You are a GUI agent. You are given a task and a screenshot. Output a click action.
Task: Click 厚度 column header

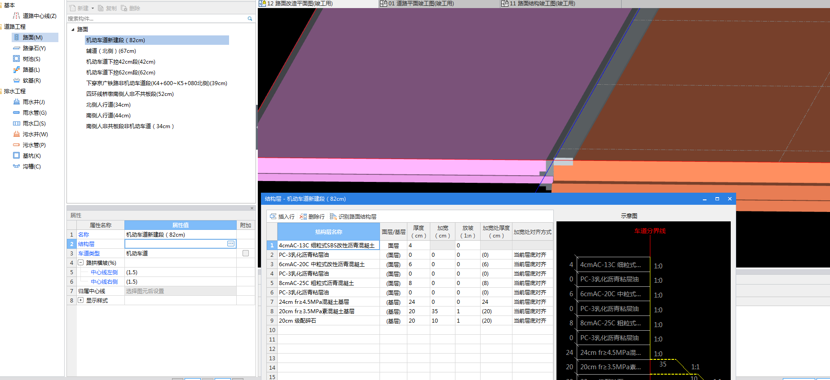[419, 232]
